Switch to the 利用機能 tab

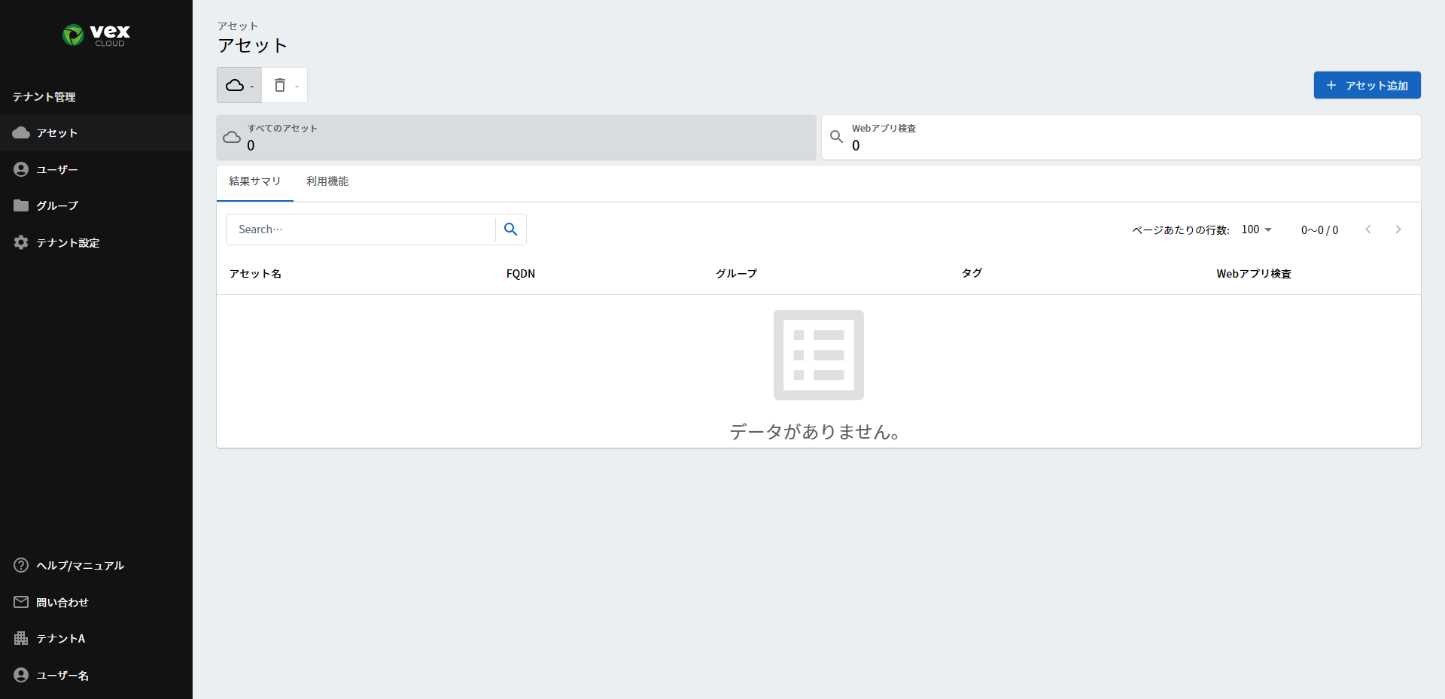click(x=327, y=182)
